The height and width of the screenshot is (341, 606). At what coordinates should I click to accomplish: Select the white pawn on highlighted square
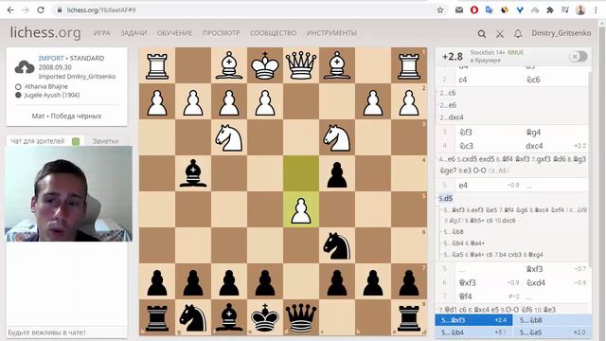tap(301, 209)
